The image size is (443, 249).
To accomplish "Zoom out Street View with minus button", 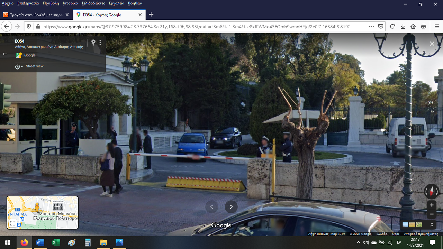I will (432, 214).
